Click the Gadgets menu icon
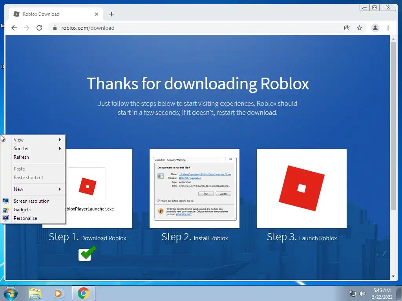Viewport: 402px width, 301px height. click(x=5, y=210)
